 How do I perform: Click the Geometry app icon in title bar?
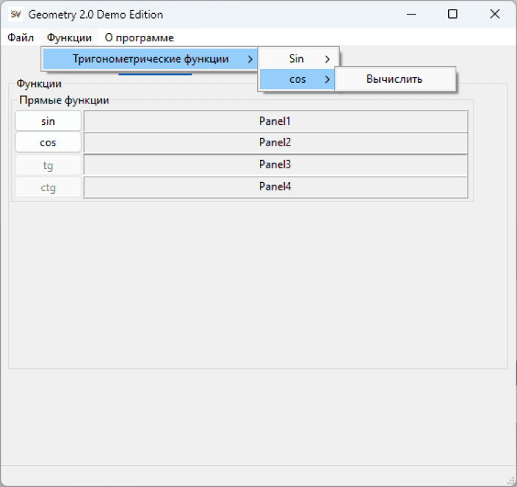[16, 14]
